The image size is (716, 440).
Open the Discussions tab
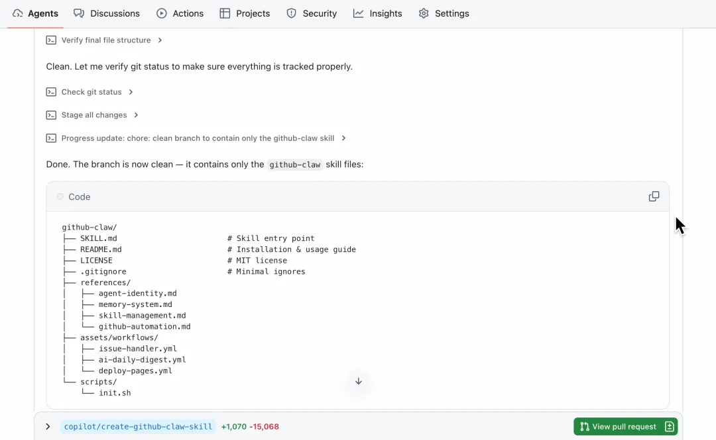click(x=107, y=13)
